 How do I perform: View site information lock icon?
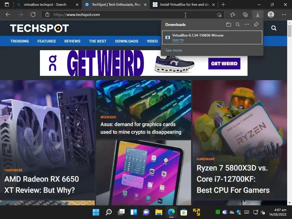pyautogui.click(x=47, y=15)
